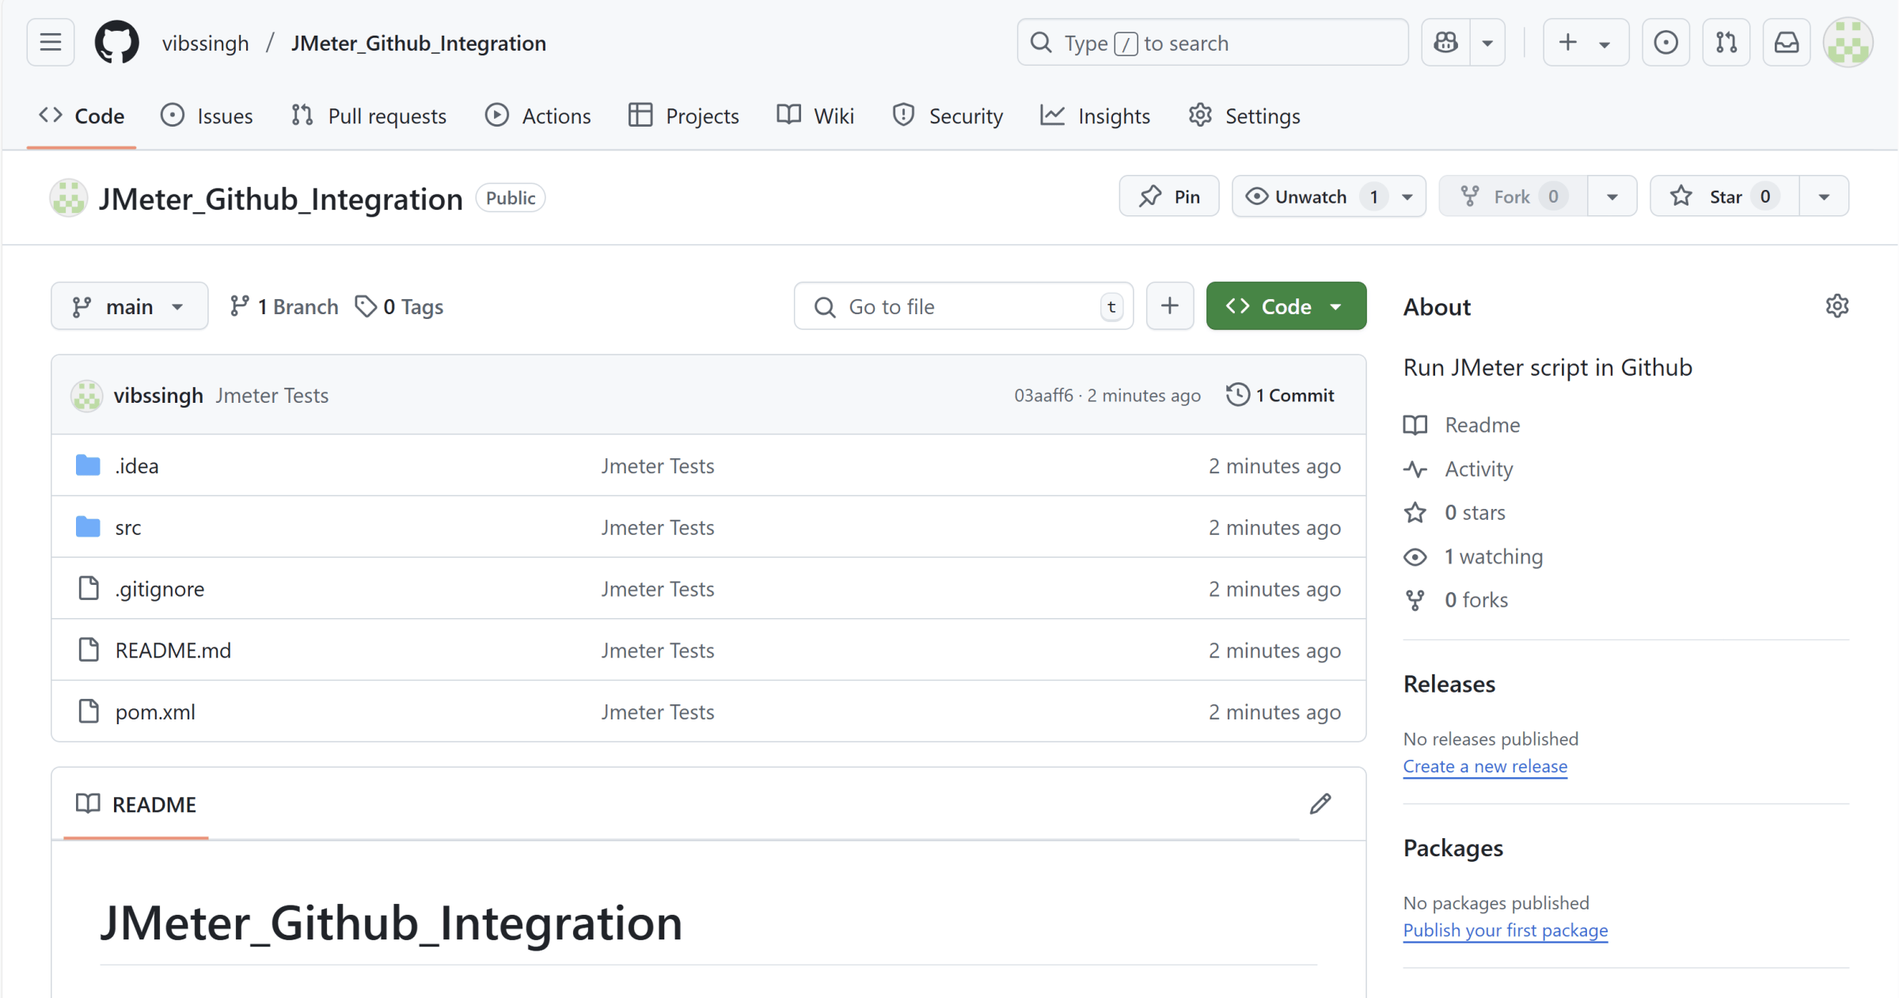This screenshot has width=1899, height=998.
Task: Go to GitHub homepage via Octocat logo
Action: pos(117,42)
